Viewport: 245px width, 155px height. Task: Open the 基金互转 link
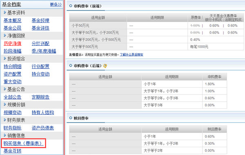(x=13, y=151)
